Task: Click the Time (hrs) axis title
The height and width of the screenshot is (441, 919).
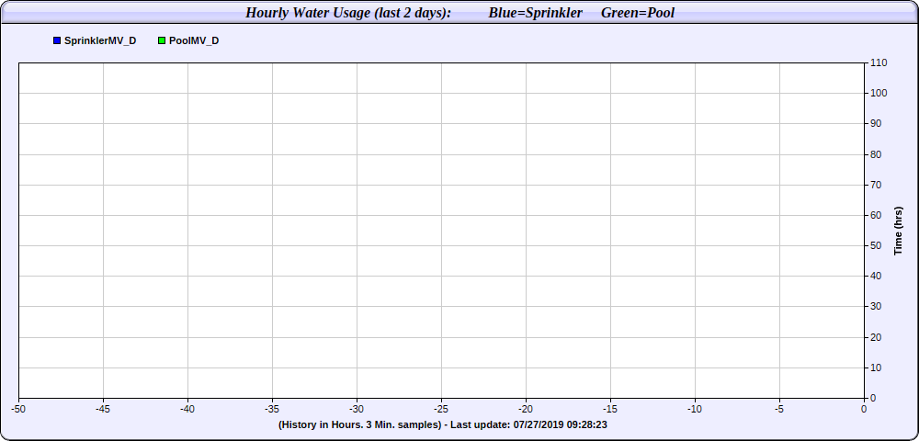Action: point(898,231)
